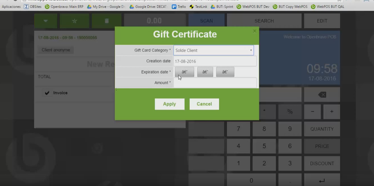Open the My Drive - Google Drive bookmark
374x186 pixels.
pyautogui.click(x=106, y=7)
